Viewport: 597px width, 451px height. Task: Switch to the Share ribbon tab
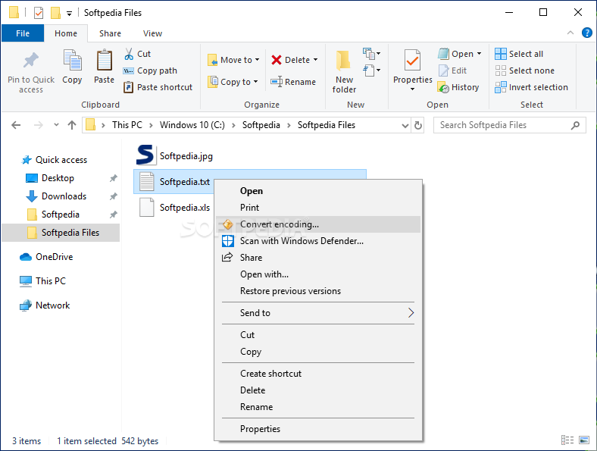tap(110, 33)
